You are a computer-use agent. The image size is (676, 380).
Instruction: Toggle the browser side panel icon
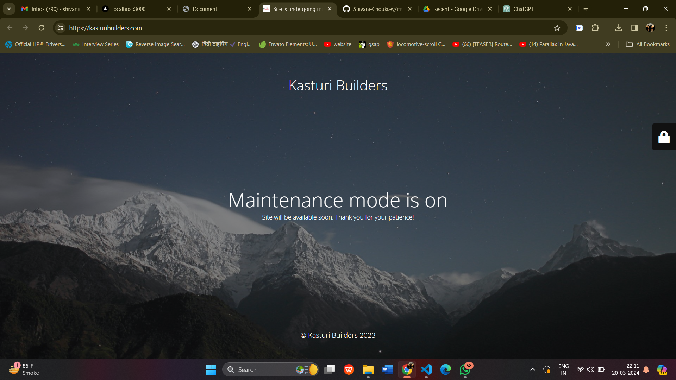(x=634, y=28)
